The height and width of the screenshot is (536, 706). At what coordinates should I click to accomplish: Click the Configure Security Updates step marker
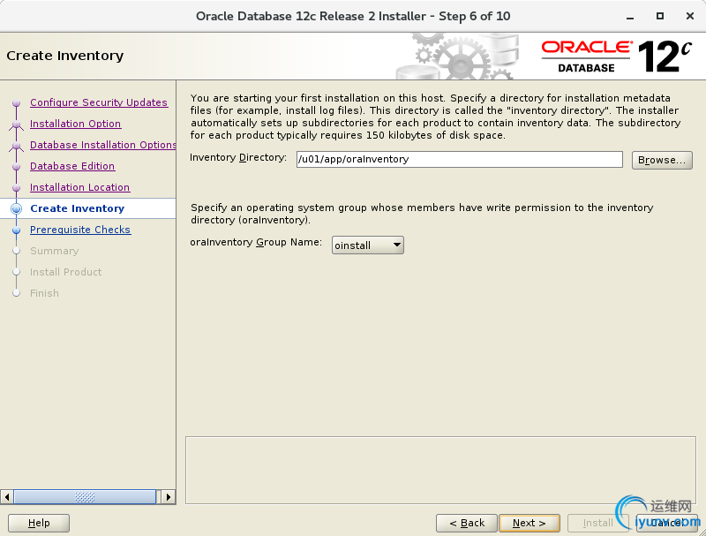click(x=17, y=103)
